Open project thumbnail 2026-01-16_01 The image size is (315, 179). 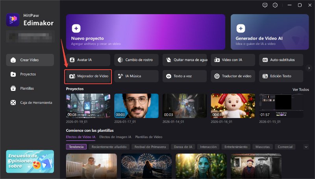tap(233, 106)
